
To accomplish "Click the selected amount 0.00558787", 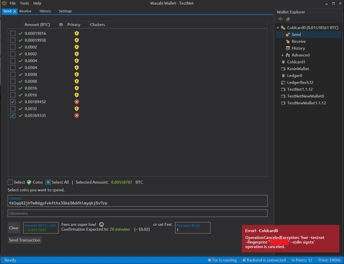I will click(122, 182).
